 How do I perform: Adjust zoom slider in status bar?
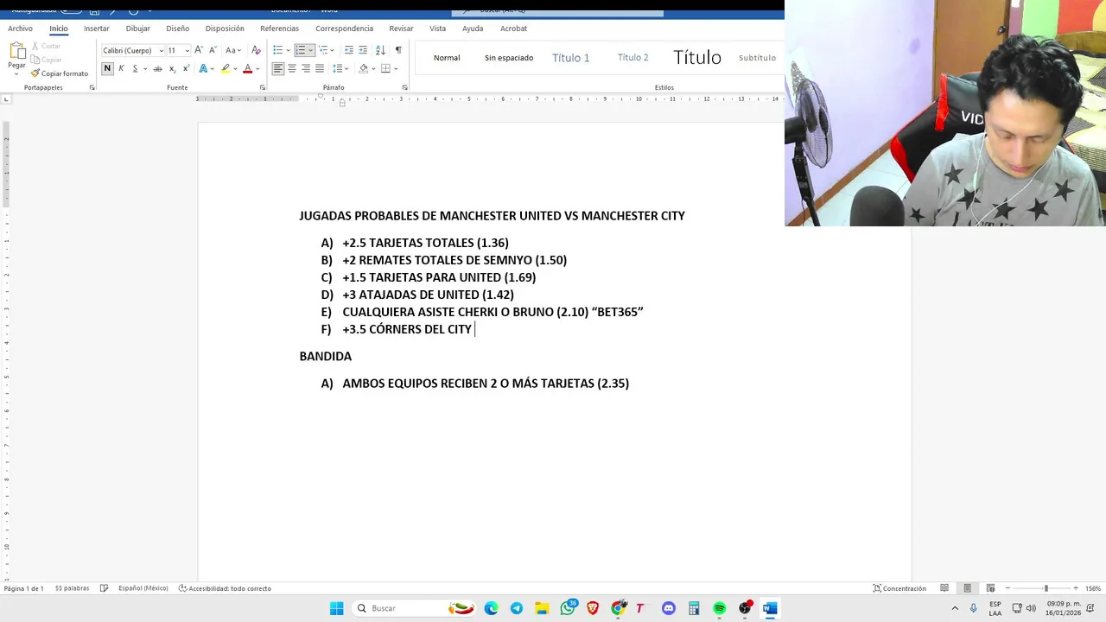click(1046, 588)
